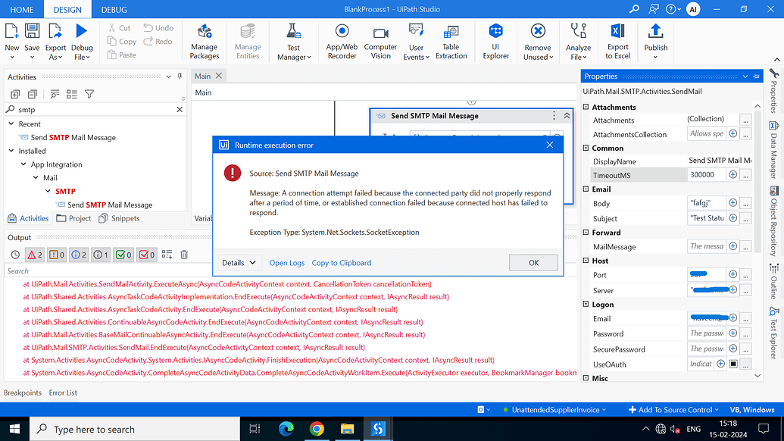Export the workflow to Excel
Image resolution: width=784 pixels, height=441 pixels.
click(x=617, y=41)
